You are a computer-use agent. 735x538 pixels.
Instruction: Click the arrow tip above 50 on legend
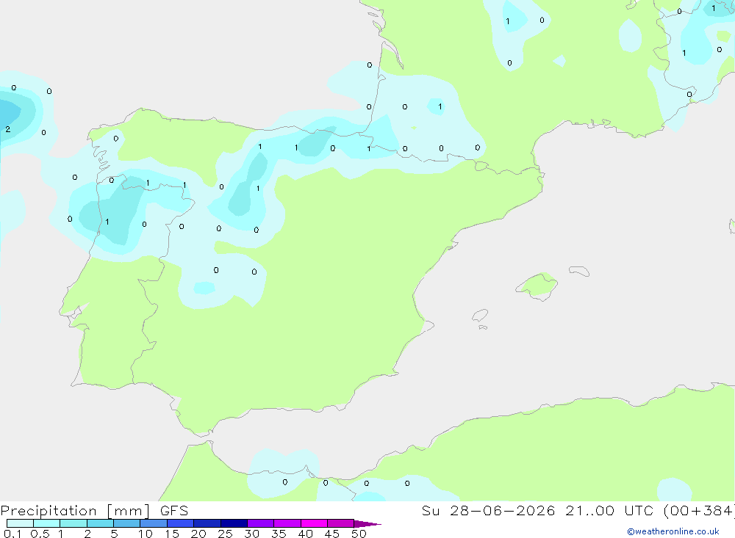[367, 524]
